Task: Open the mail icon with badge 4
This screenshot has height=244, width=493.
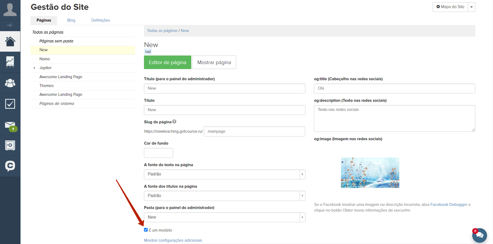Action: point(10,125)
